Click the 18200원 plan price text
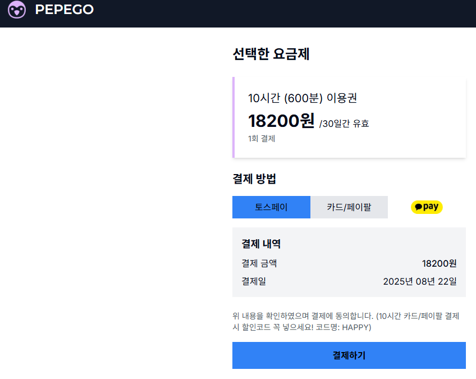The image size is (476, 379). pos(281,121)
